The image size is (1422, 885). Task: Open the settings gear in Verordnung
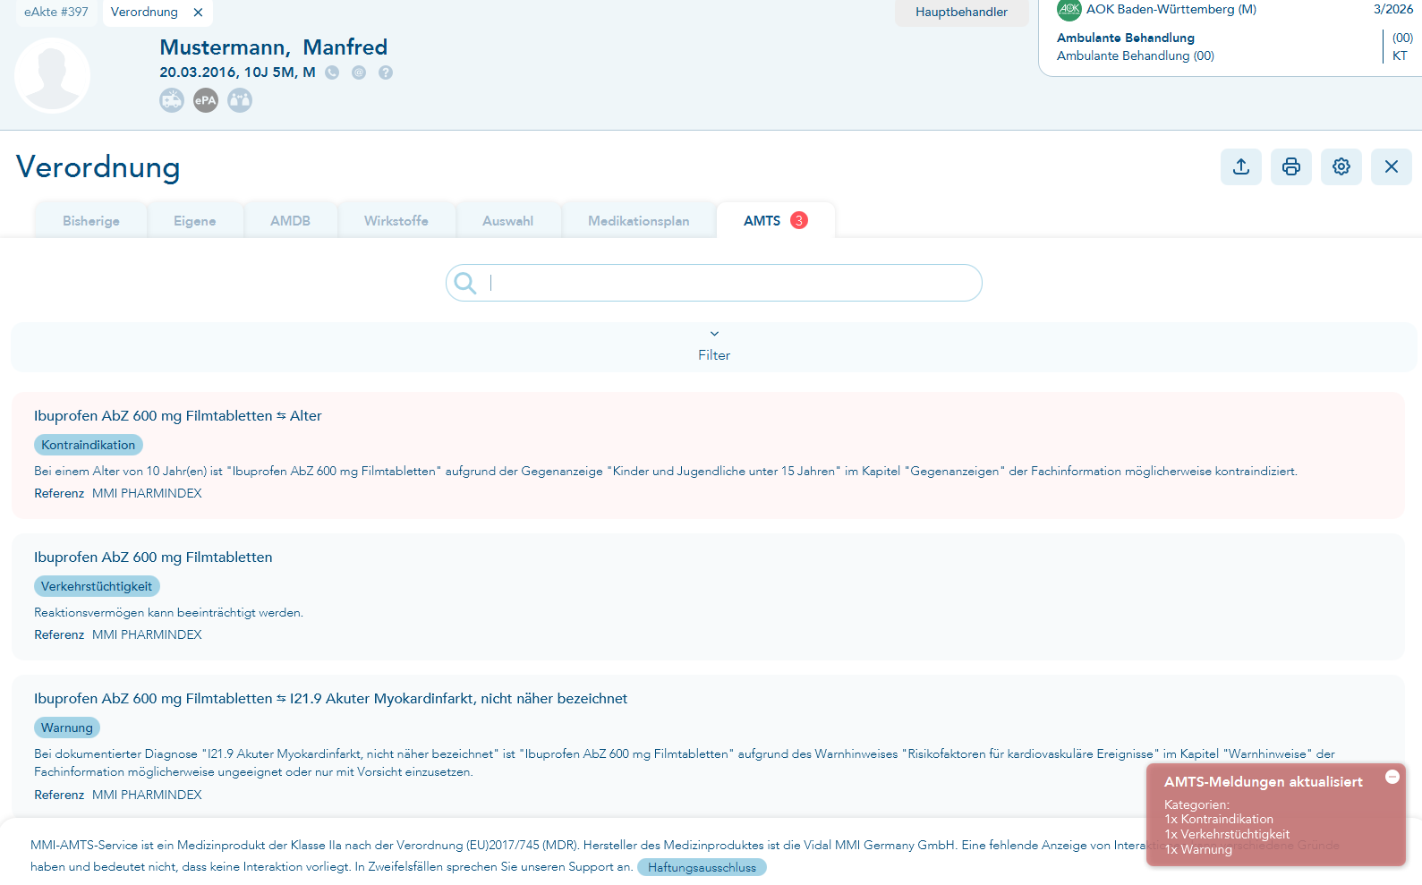point(1341,166)
